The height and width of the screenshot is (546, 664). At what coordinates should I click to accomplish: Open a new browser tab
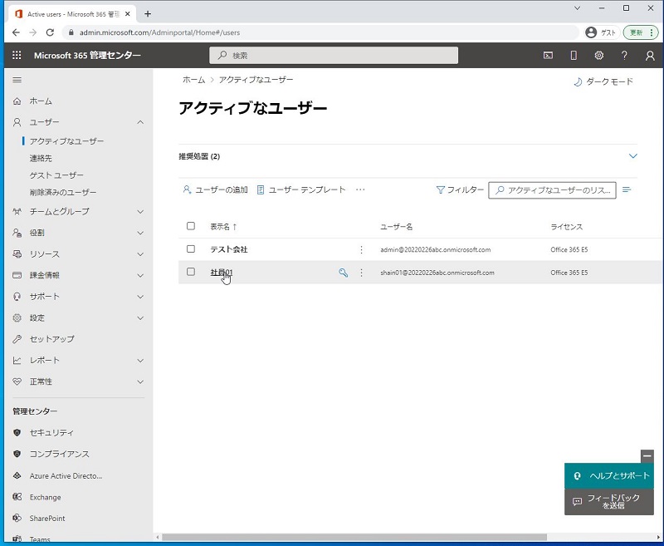(148, 14)
